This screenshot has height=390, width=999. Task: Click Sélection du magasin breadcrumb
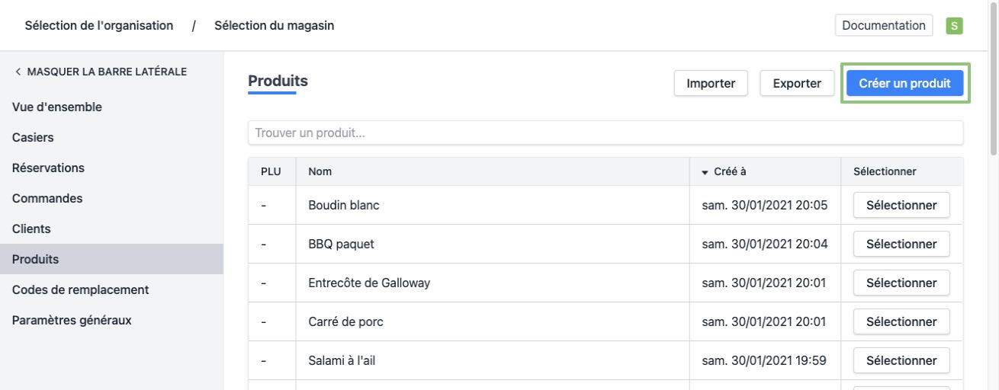274,25
